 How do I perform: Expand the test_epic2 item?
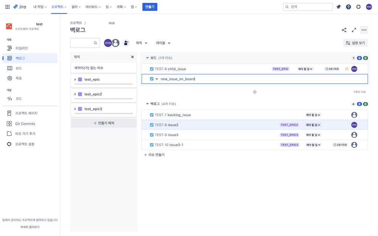75,94
